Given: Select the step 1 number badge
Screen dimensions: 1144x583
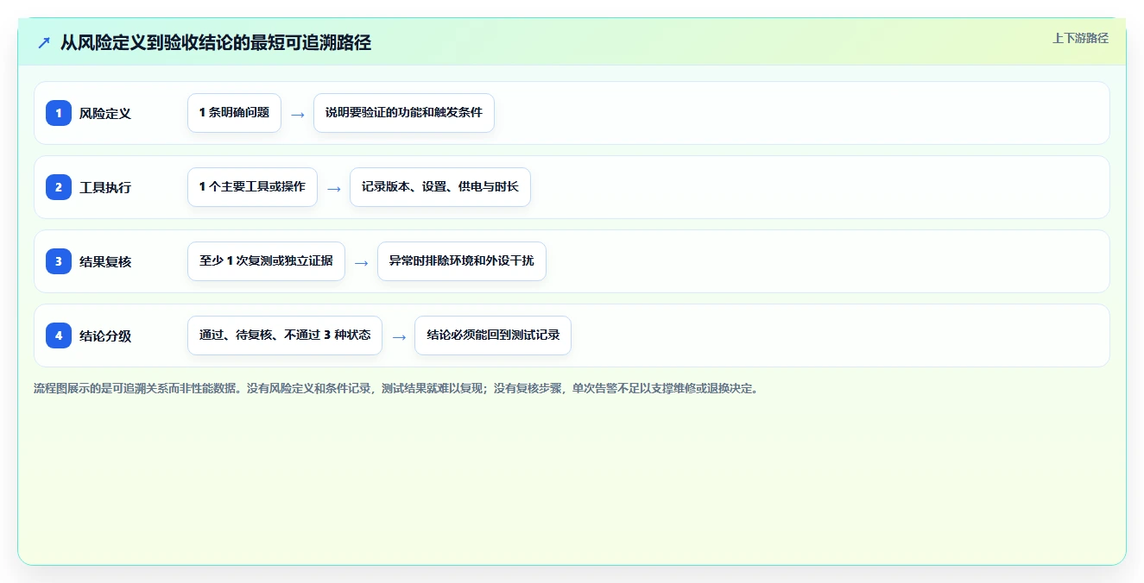Looking at the screenshot, I should (x=59, y=113).
